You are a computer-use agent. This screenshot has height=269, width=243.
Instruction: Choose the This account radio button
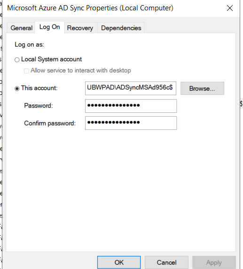point(17,88)
